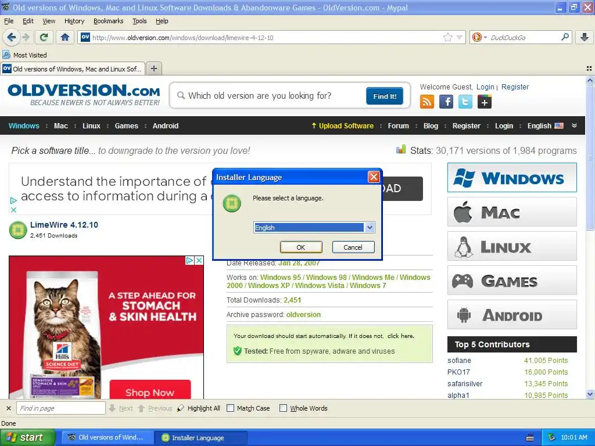Click the search magnifier in DuckDuckGo box
This screenshot has width=595, height=446.
(x=565, y=37)
